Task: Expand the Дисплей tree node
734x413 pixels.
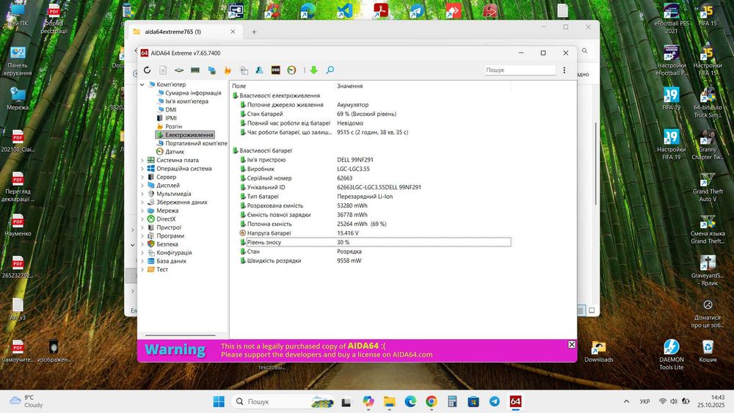Action: [x=142, y=186]
